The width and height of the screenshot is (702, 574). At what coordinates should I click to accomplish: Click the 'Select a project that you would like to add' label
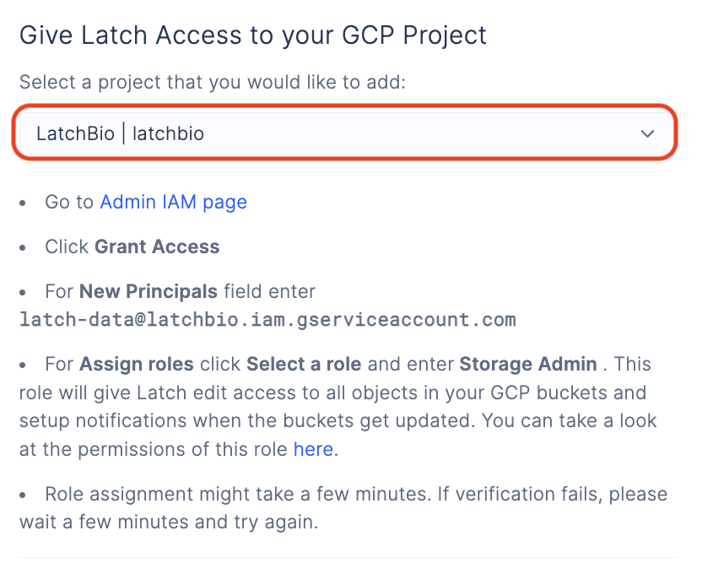click(213, 83)
